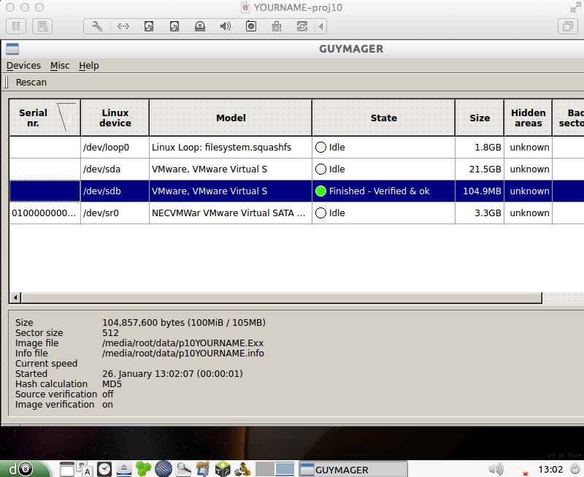
Task: Click the GUYMAGER window menu icon
Action: point(12,49)
